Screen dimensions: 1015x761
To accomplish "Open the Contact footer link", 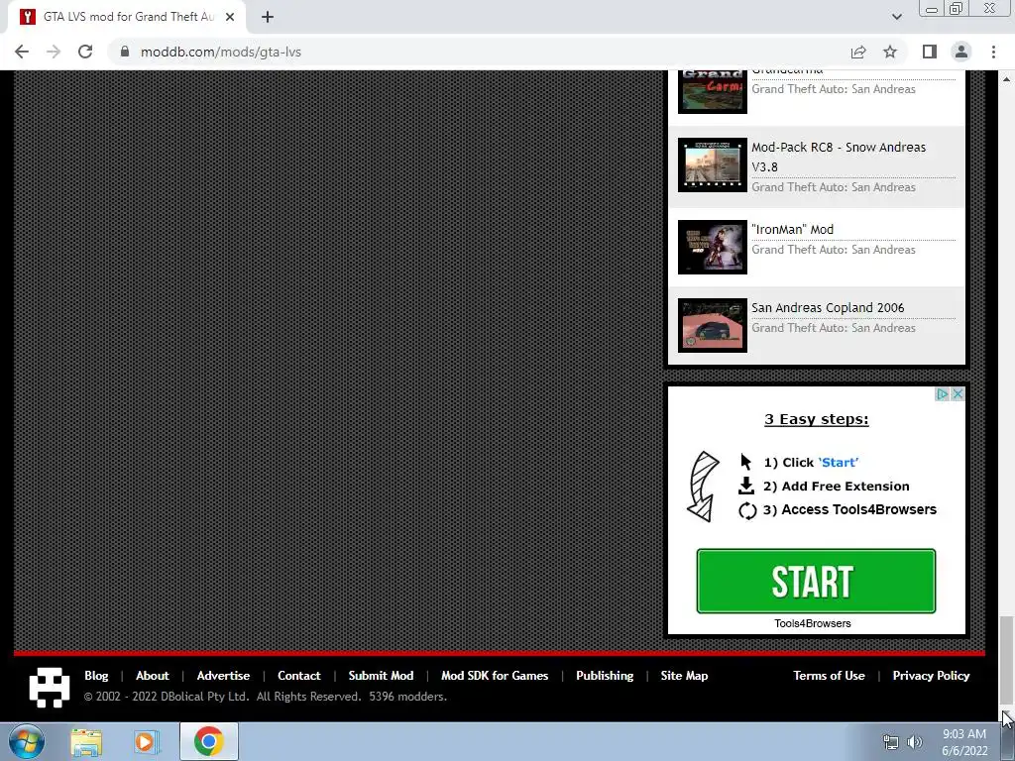I will pos(299,676).
